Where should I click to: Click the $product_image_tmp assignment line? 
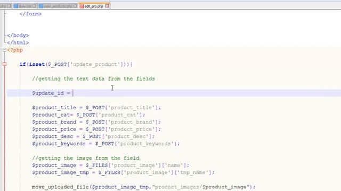[x=123, y=172]
